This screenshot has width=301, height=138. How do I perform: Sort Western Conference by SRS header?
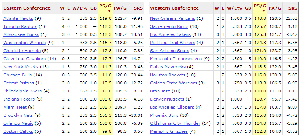coord(293,8)
